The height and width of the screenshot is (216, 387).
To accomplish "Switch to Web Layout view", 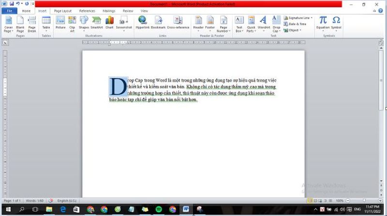I will tap(320, 201).
